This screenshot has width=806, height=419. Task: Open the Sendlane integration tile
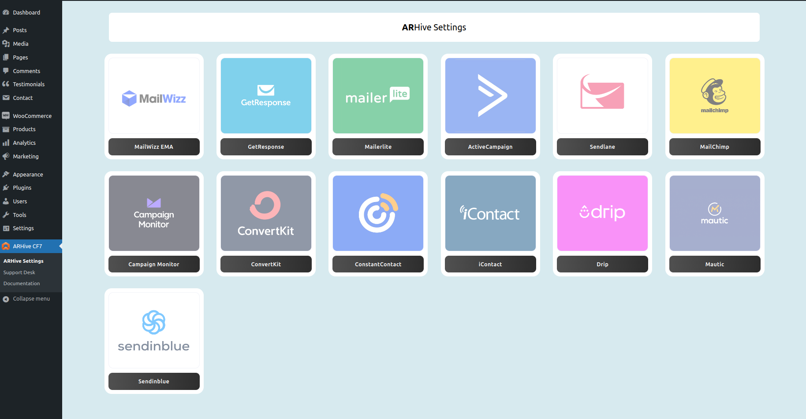(602, 96)
